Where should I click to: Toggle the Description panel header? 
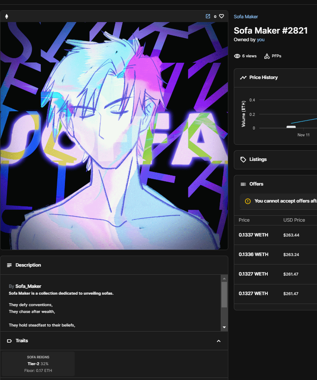(x=114, y=265)
